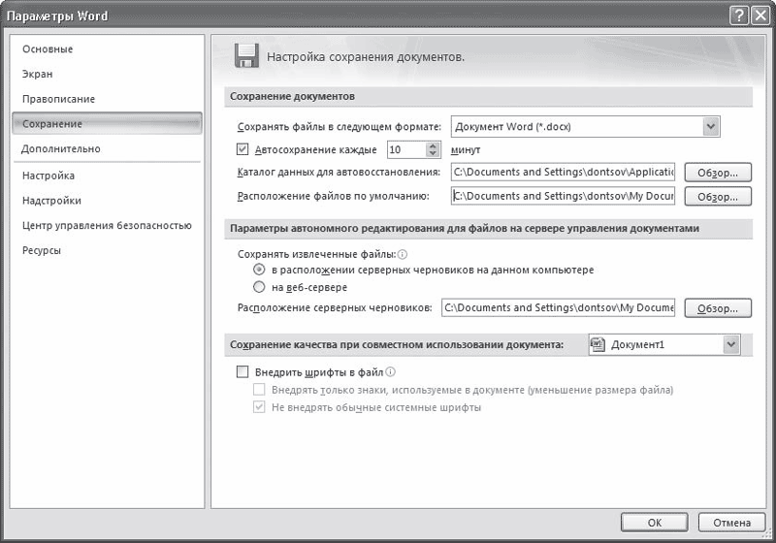The height and width of the screenshot is (543, 776).
Task: Click Обзор button for server drafts location
Action: pyautogui.click(x=718, y=308)
